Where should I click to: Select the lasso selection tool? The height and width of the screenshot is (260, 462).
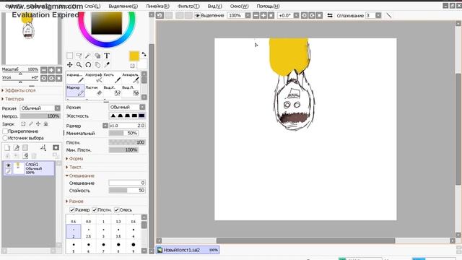pos(79,56)
